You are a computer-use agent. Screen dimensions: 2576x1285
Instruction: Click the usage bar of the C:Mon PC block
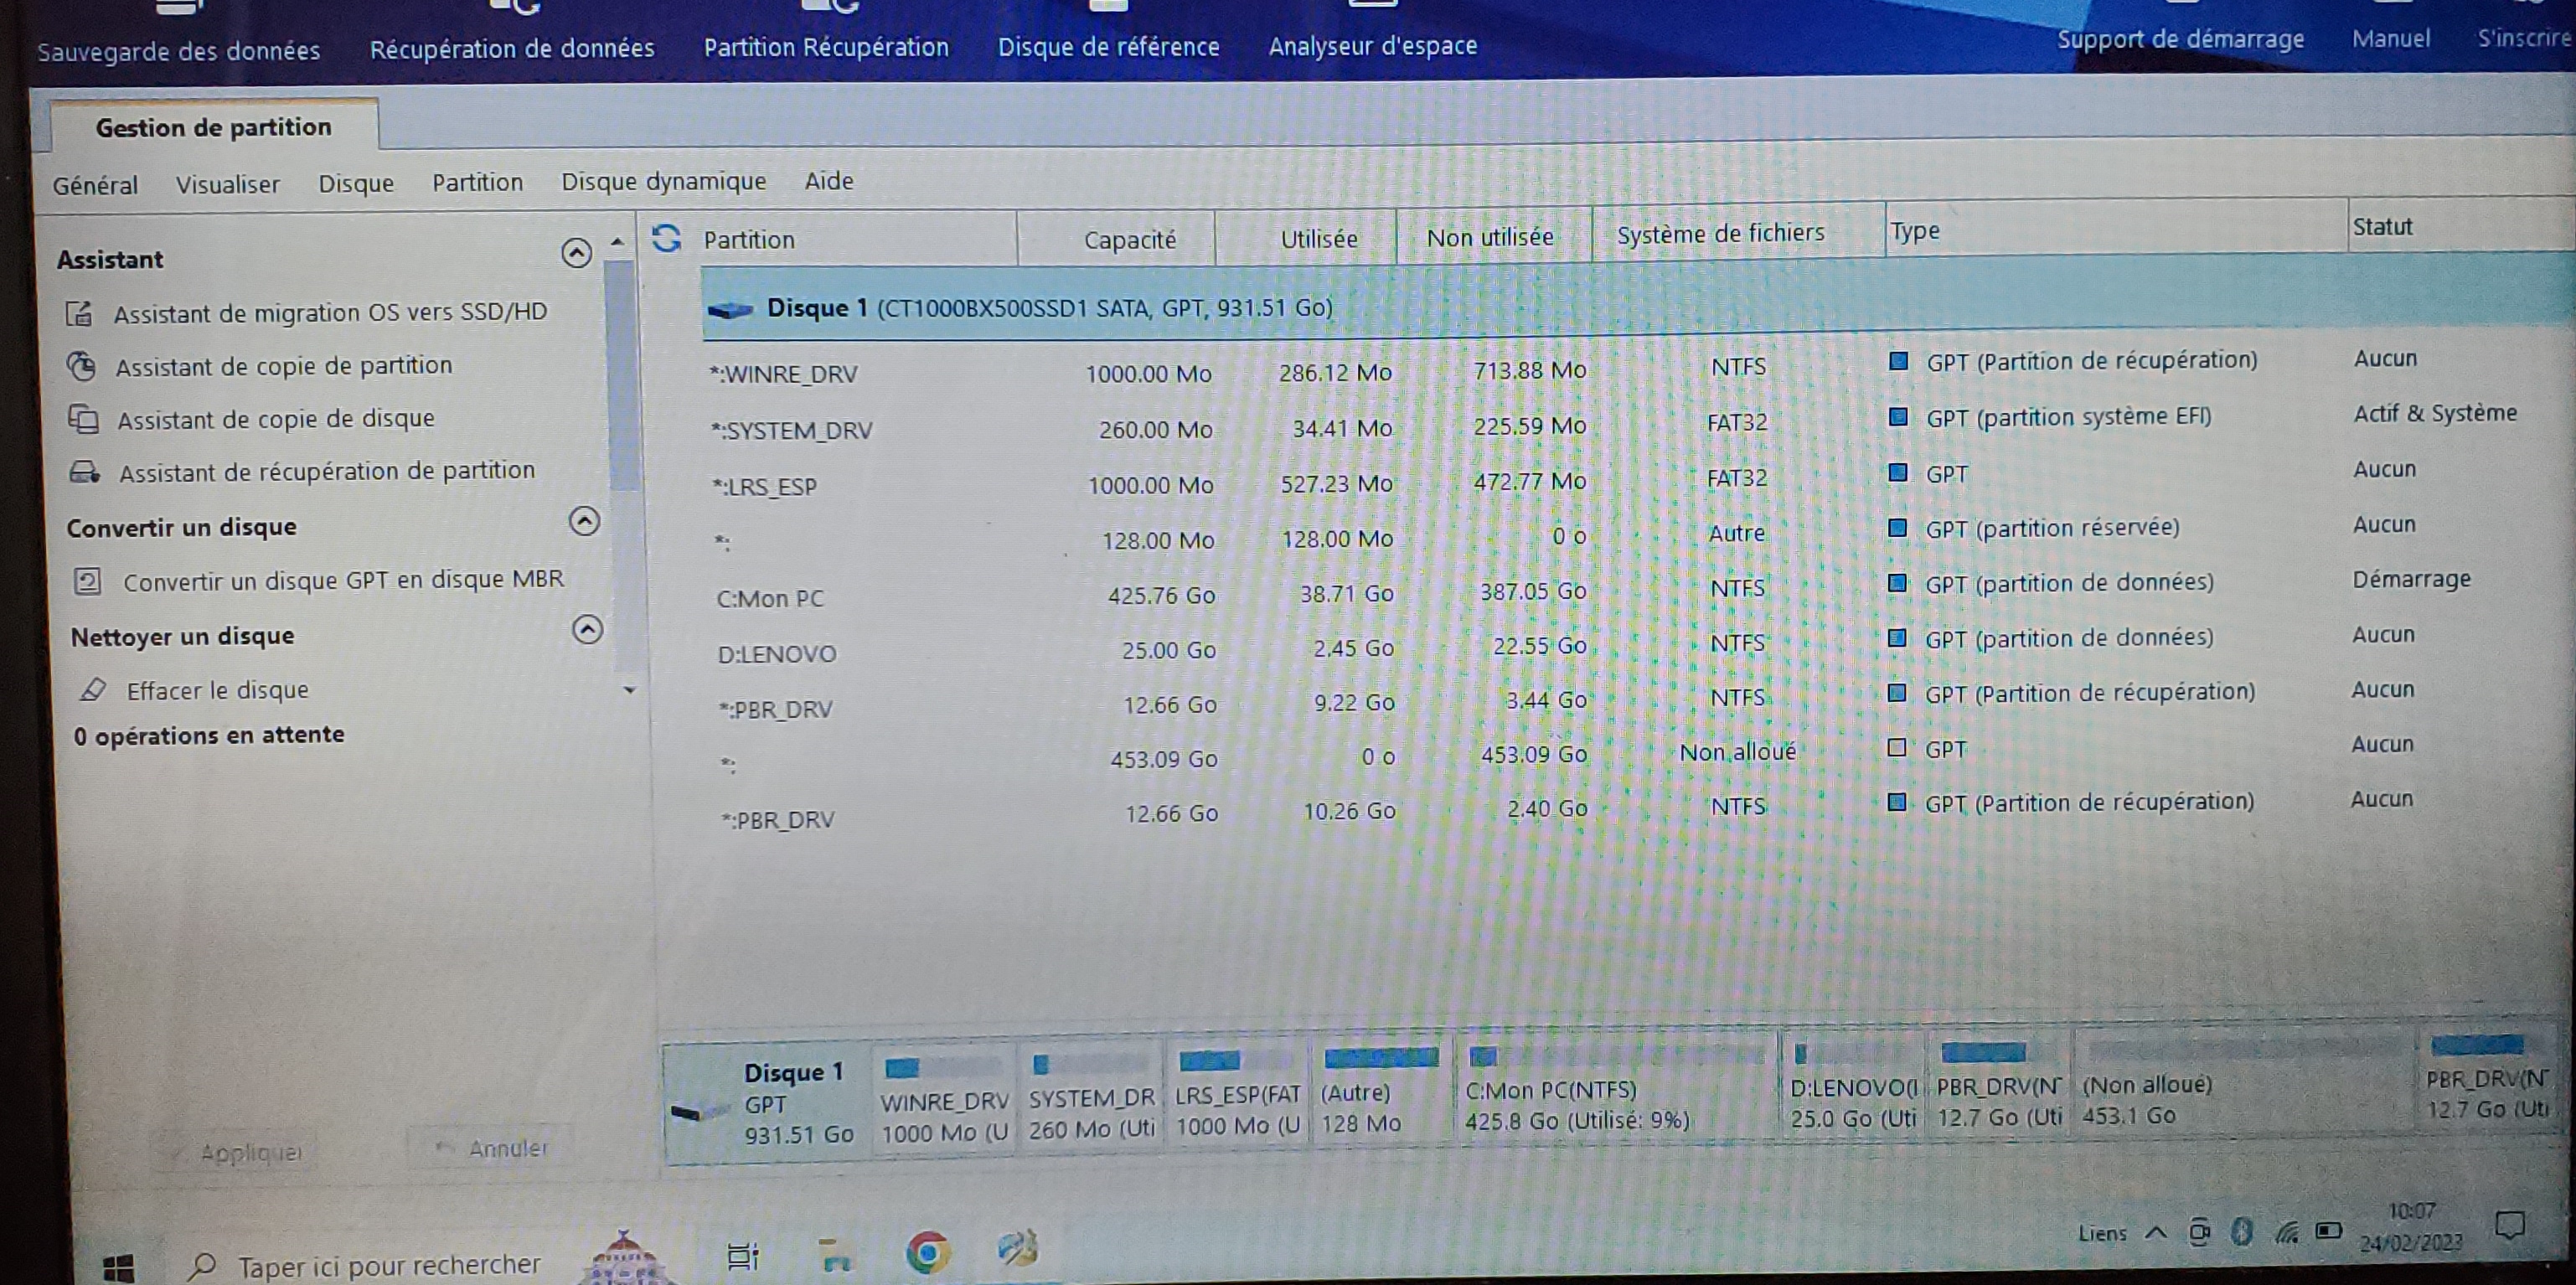point(1617,1055)
